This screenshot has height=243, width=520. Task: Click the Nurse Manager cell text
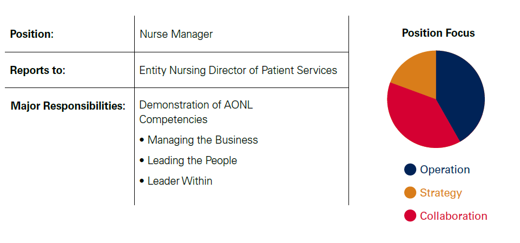click(x=176, y=34)
